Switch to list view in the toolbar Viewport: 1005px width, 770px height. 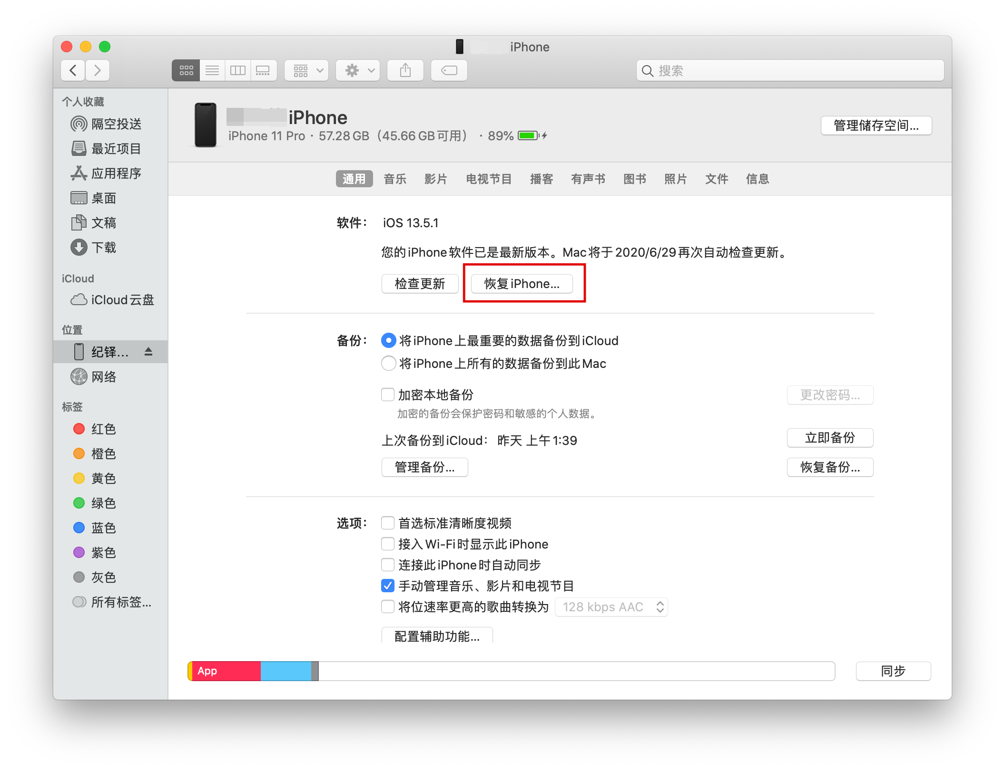pos(212,70)
